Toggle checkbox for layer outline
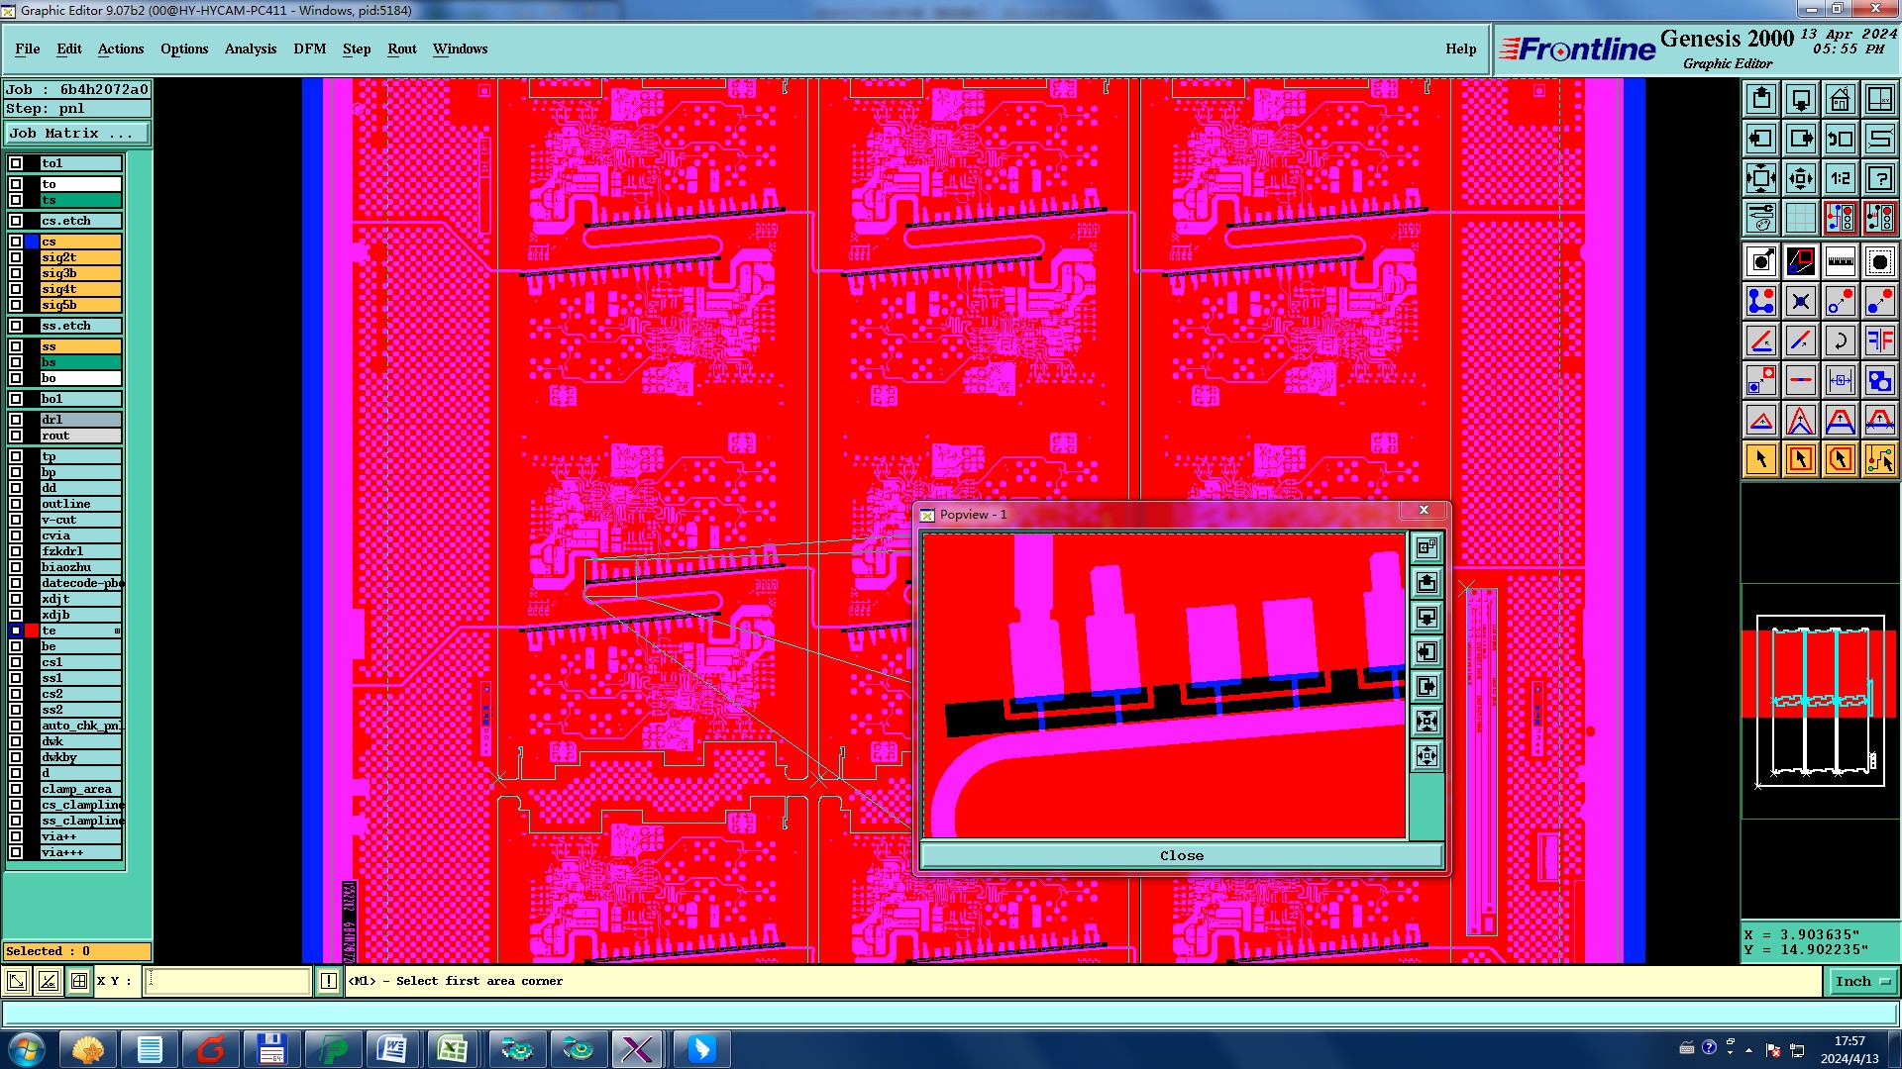 coord(16,504)
